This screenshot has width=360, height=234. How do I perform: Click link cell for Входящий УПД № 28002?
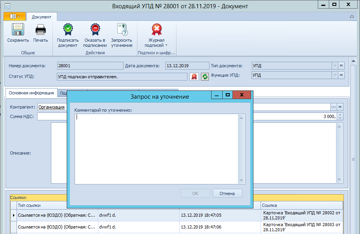[302, 215]
